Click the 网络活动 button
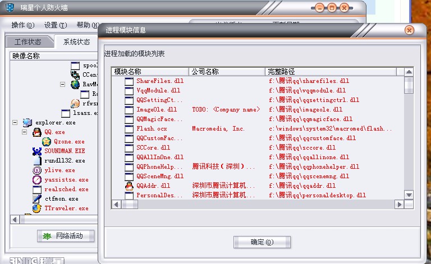Screen dimensions: 431x264 [66, 236]
